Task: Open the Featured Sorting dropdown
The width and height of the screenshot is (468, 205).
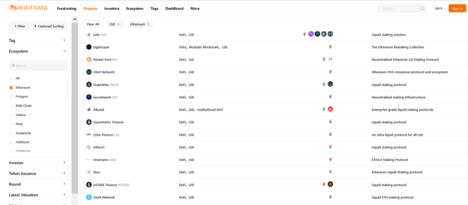Action: click(49, 26)
